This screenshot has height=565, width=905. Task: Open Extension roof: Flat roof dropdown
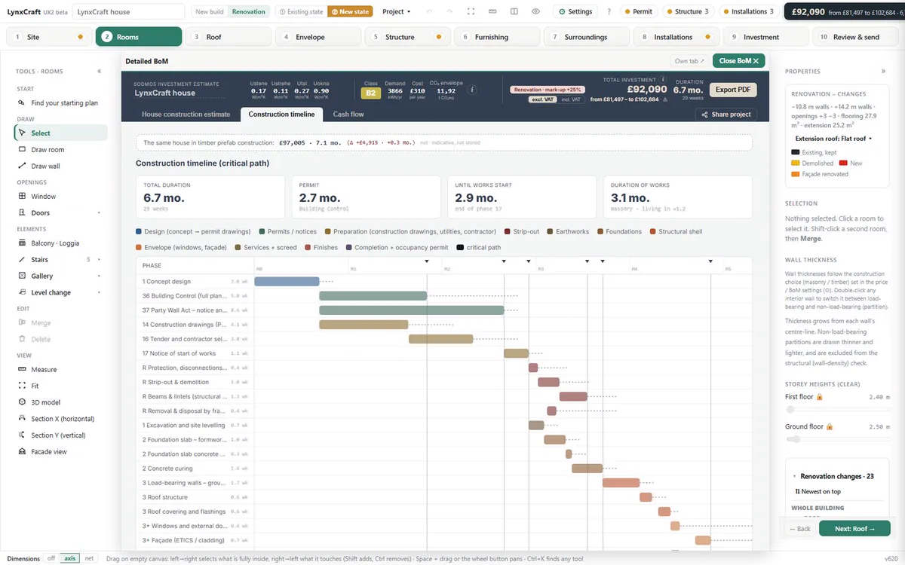point(833,139)
